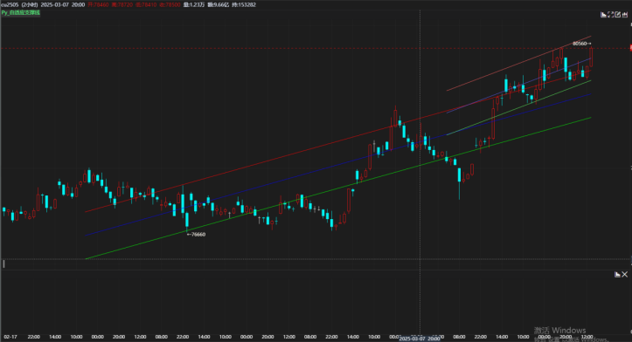632x342 pixels.
Task: Close the lower sub-chart panel
Action: click(x=625, y=275)
